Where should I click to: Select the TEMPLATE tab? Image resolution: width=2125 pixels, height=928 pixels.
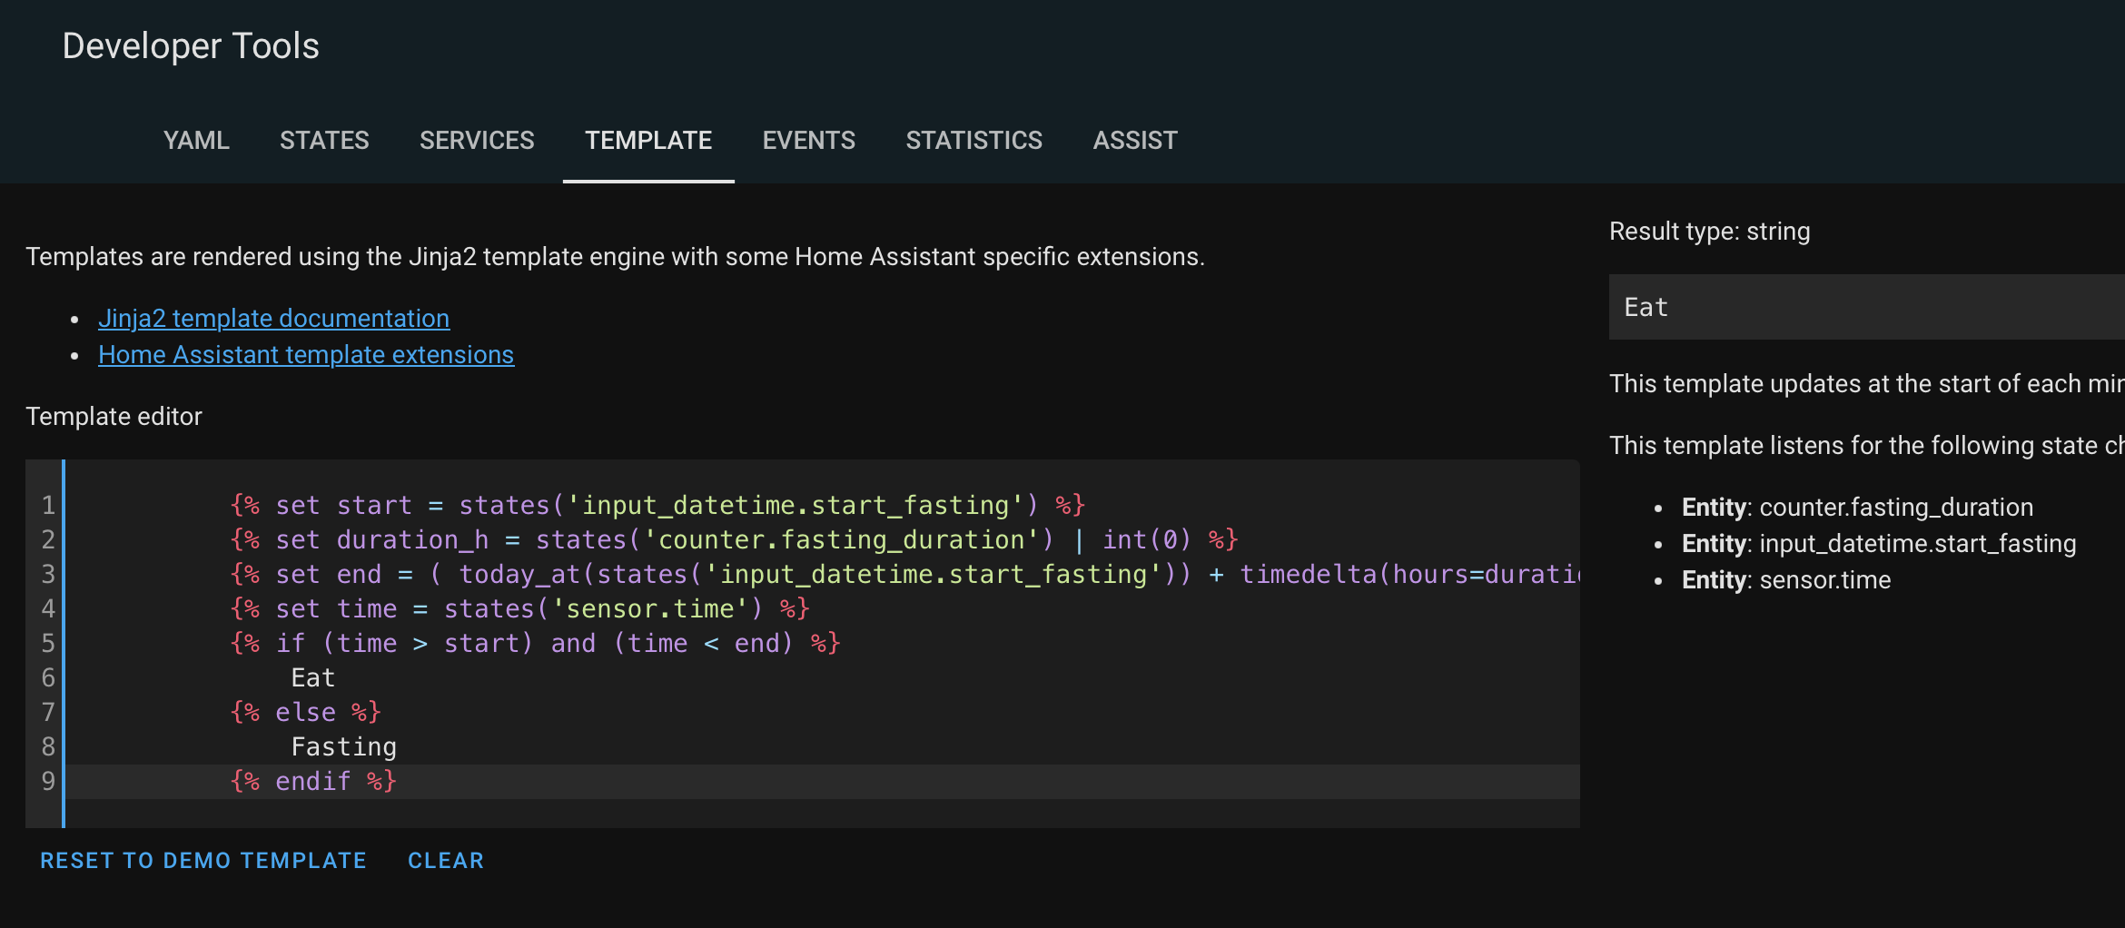[648, 141]
